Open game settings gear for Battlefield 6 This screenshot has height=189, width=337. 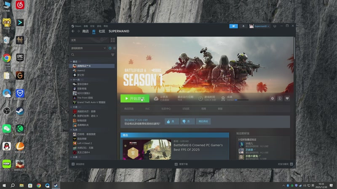(x=272, y=99)
